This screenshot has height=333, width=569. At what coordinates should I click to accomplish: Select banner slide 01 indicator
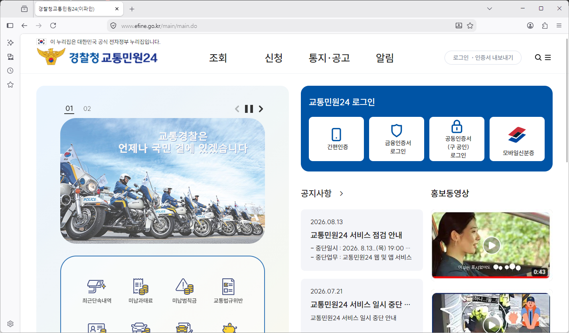click(69, 108)
